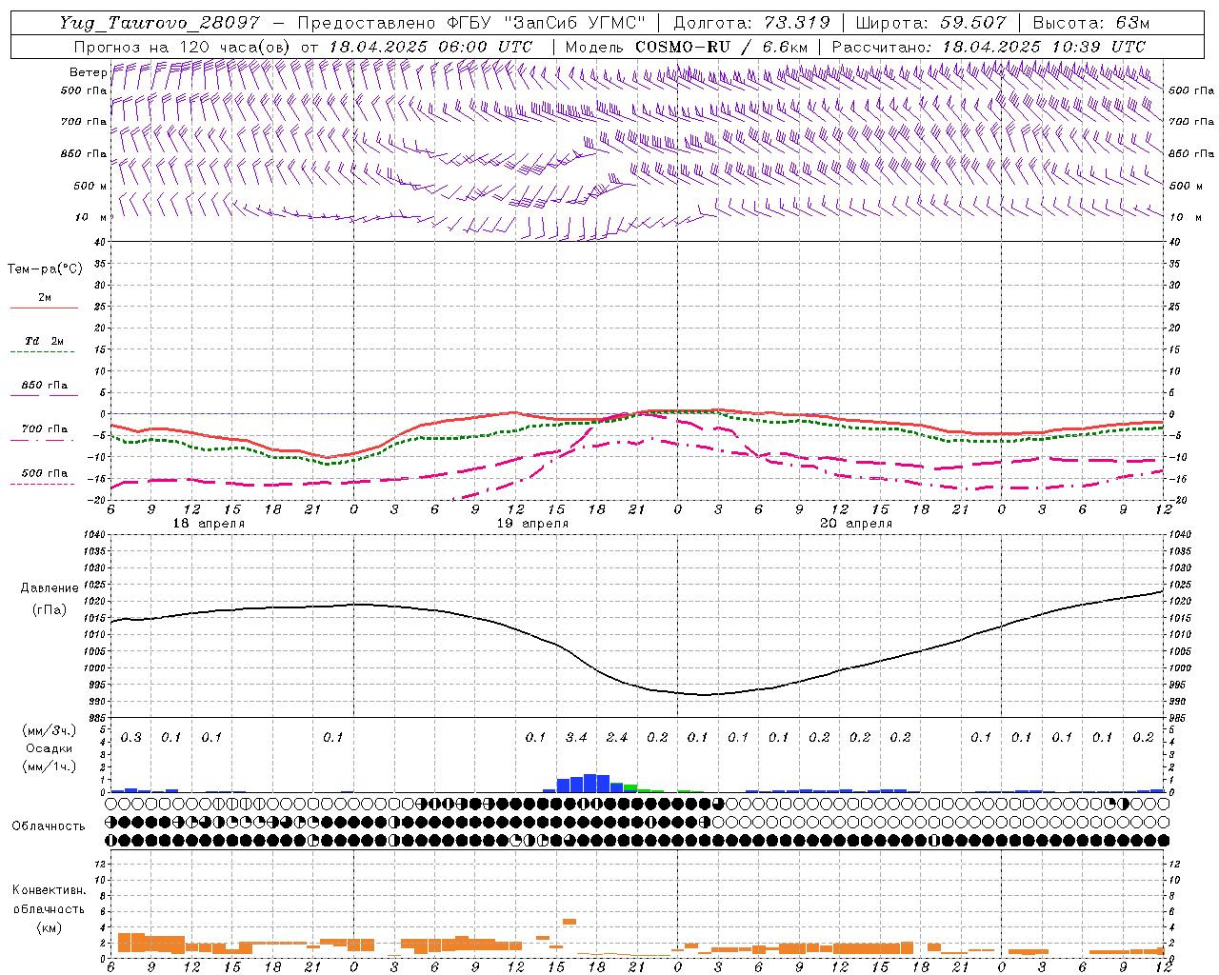
Task: Click the Td 2м legend entry
Action: coord(45,341)
